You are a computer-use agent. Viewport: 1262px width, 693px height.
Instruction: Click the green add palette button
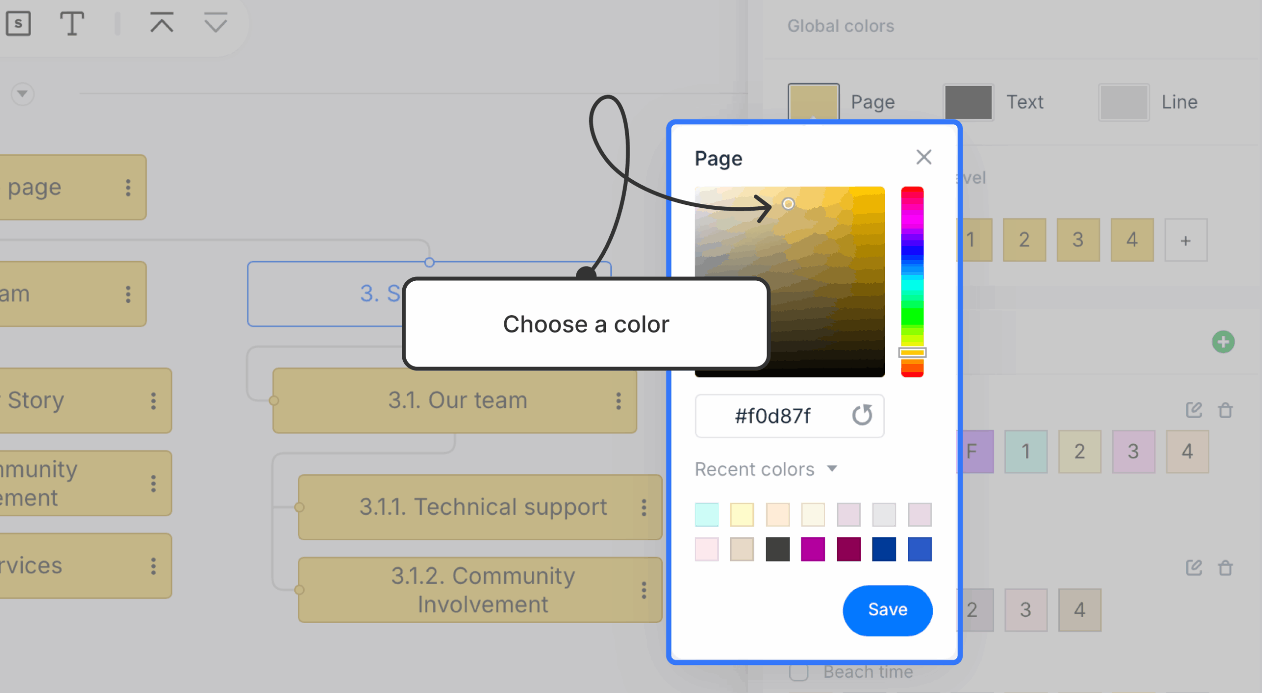(1223, 342)
